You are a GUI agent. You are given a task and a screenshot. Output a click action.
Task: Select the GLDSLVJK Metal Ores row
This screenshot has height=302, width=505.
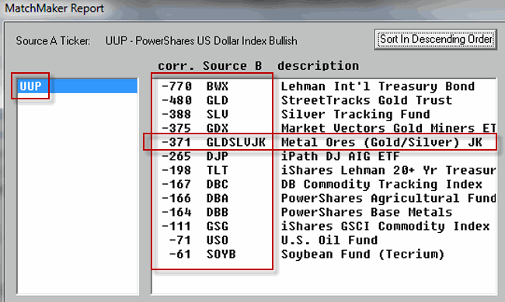click(x=324, y=142)
